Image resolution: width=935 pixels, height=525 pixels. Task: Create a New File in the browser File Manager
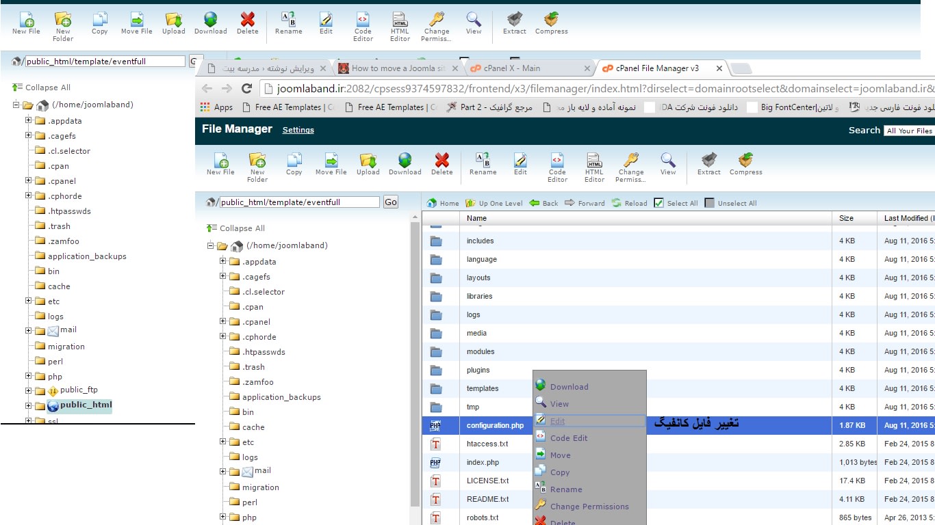pyautogui.click(x=220, y=164)
